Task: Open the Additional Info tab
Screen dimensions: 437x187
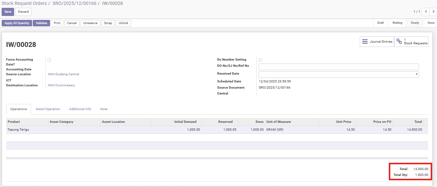Action: 80,109
